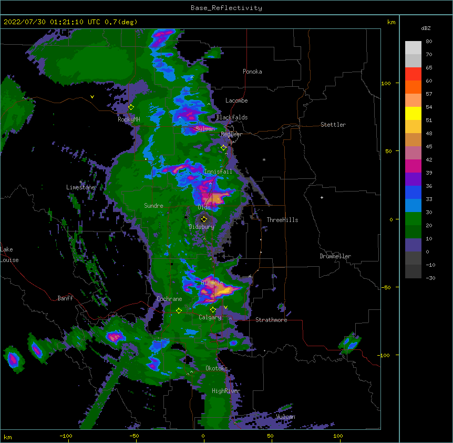The width and height of the screenshot is (453, 443).
Task: Select the Airdrie label
Action: [x=212, y=283]
